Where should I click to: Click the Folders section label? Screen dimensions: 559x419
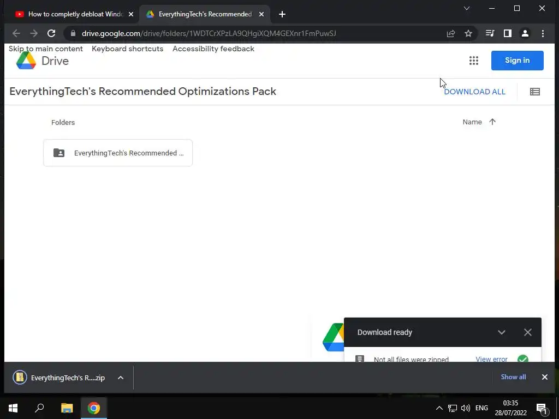pyautogui.click(x=63, y=123)
